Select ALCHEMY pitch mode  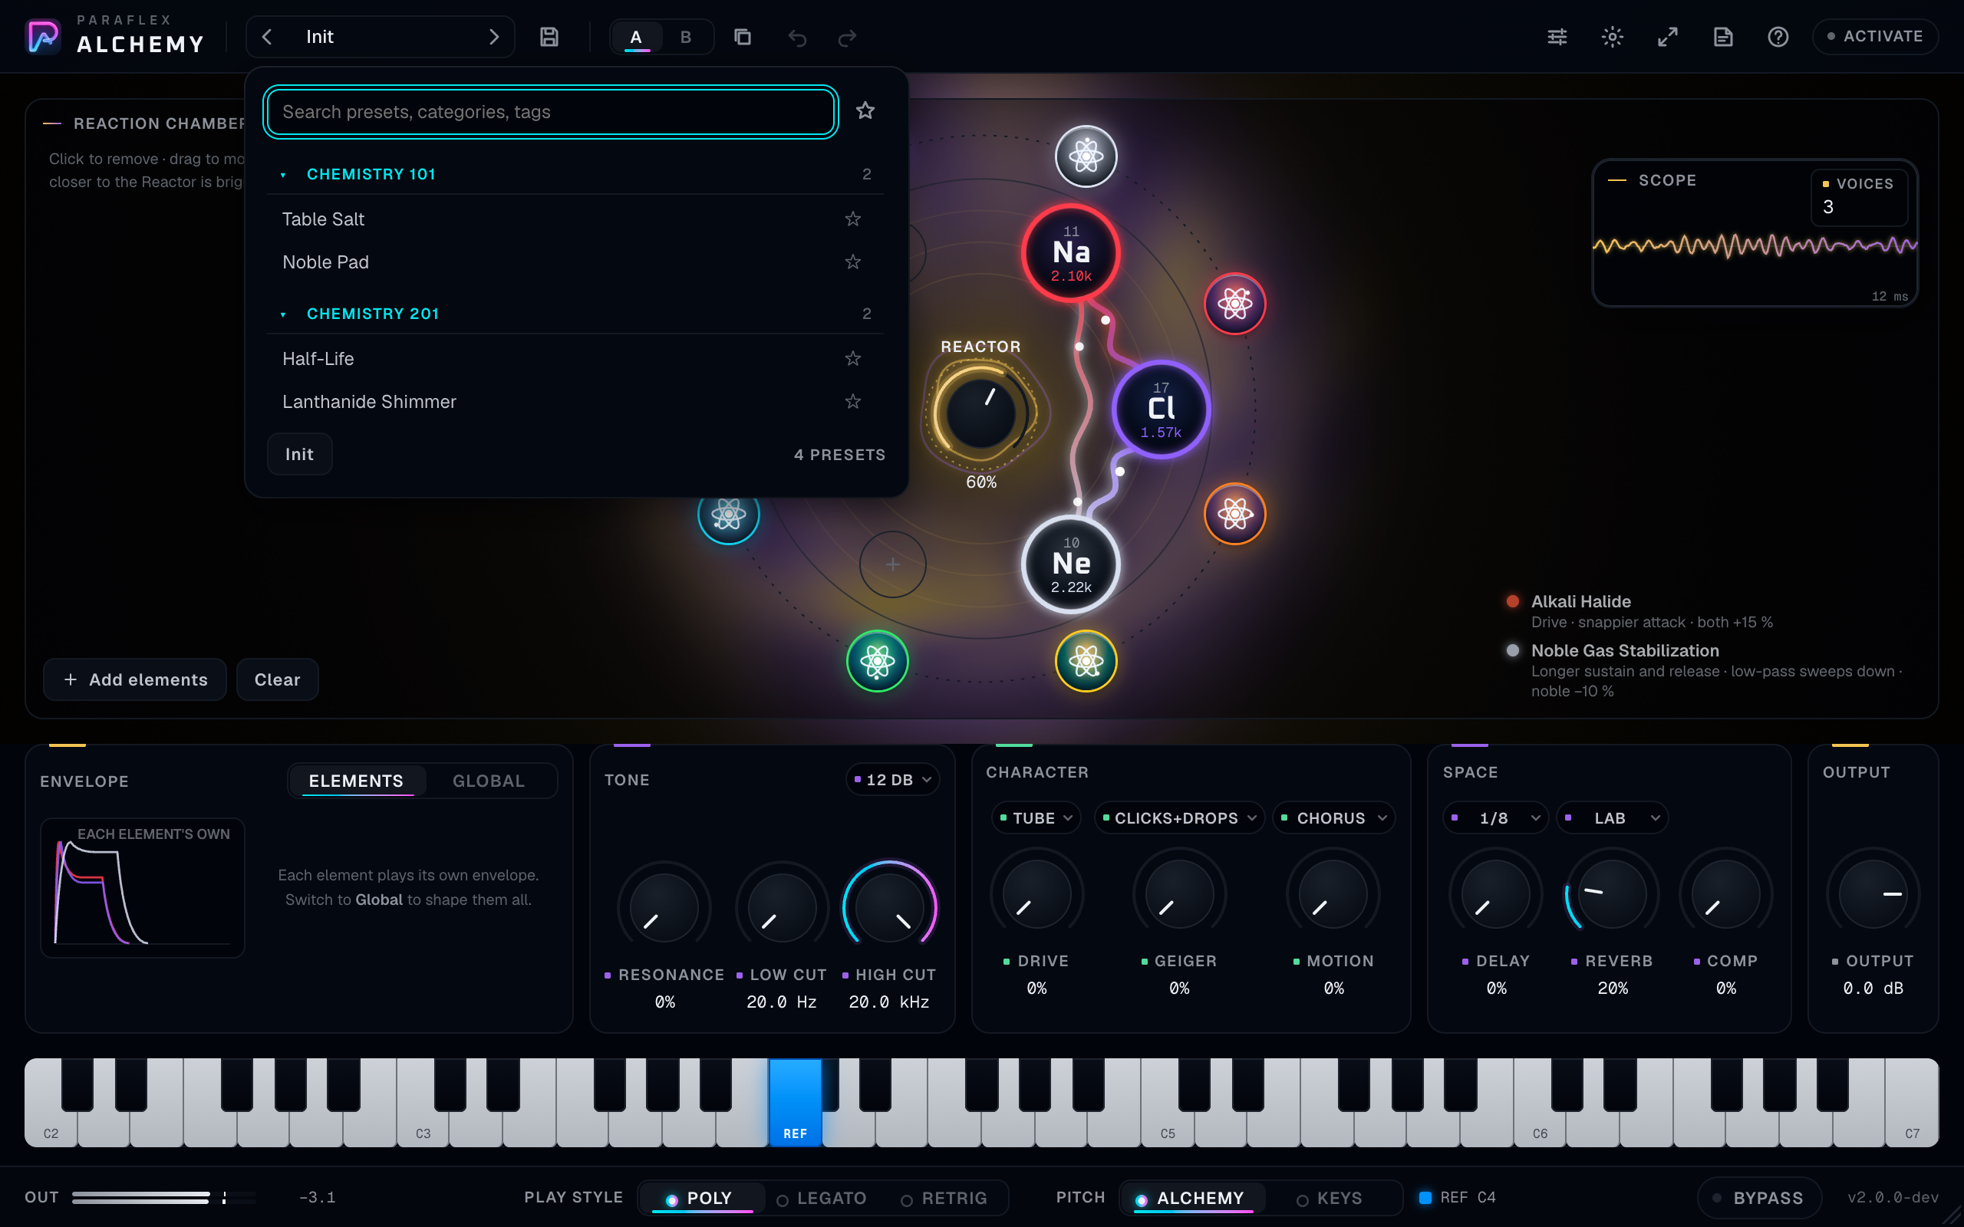(x=1191, y=1198)
